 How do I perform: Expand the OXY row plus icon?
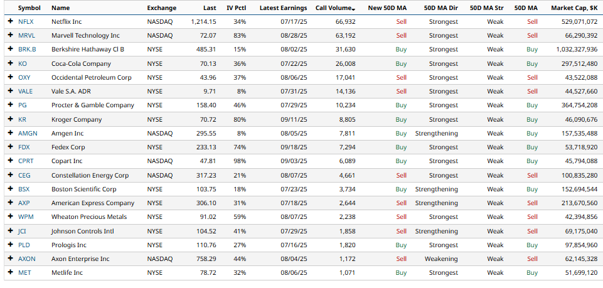coord(11,77)
